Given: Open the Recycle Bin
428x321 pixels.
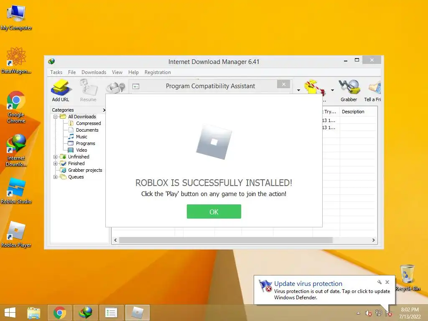Looking at the screenshot, I should point(408,278).
